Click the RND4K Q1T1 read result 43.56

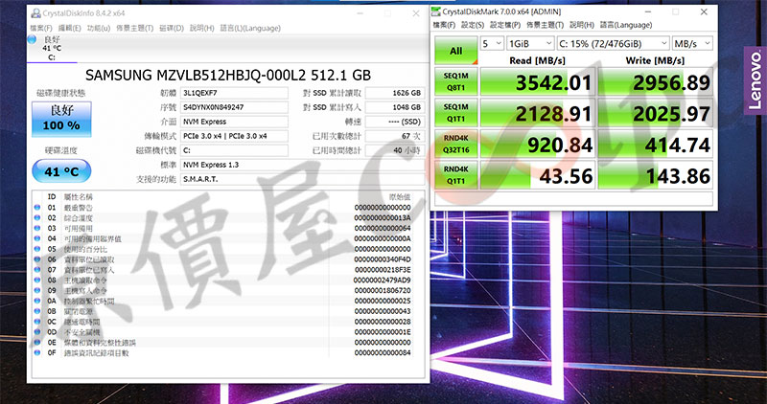538,175
